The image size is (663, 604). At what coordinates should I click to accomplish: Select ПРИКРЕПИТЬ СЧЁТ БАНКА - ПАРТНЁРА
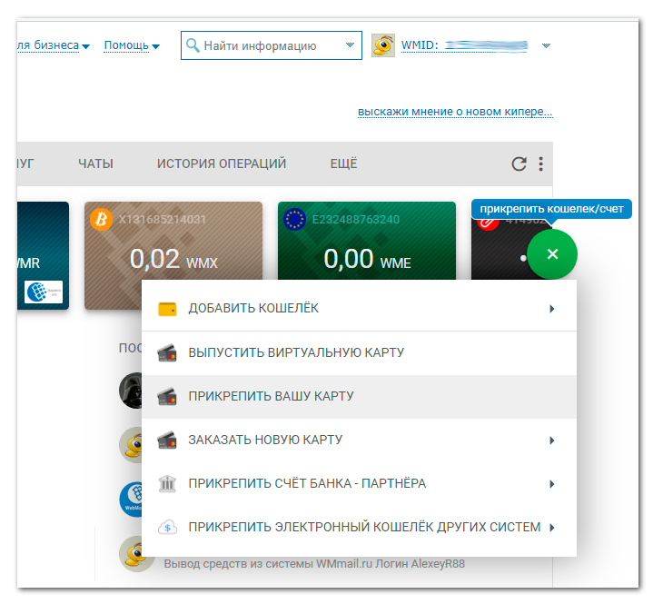(x=360, y=483)
